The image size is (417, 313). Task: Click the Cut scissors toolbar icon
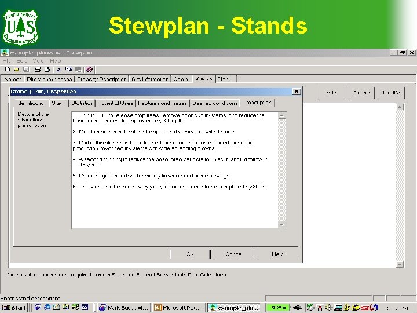[x=59, y=70]
